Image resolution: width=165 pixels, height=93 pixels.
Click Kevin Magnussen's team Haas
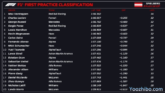pyautogui.click(x=51, y=34)
